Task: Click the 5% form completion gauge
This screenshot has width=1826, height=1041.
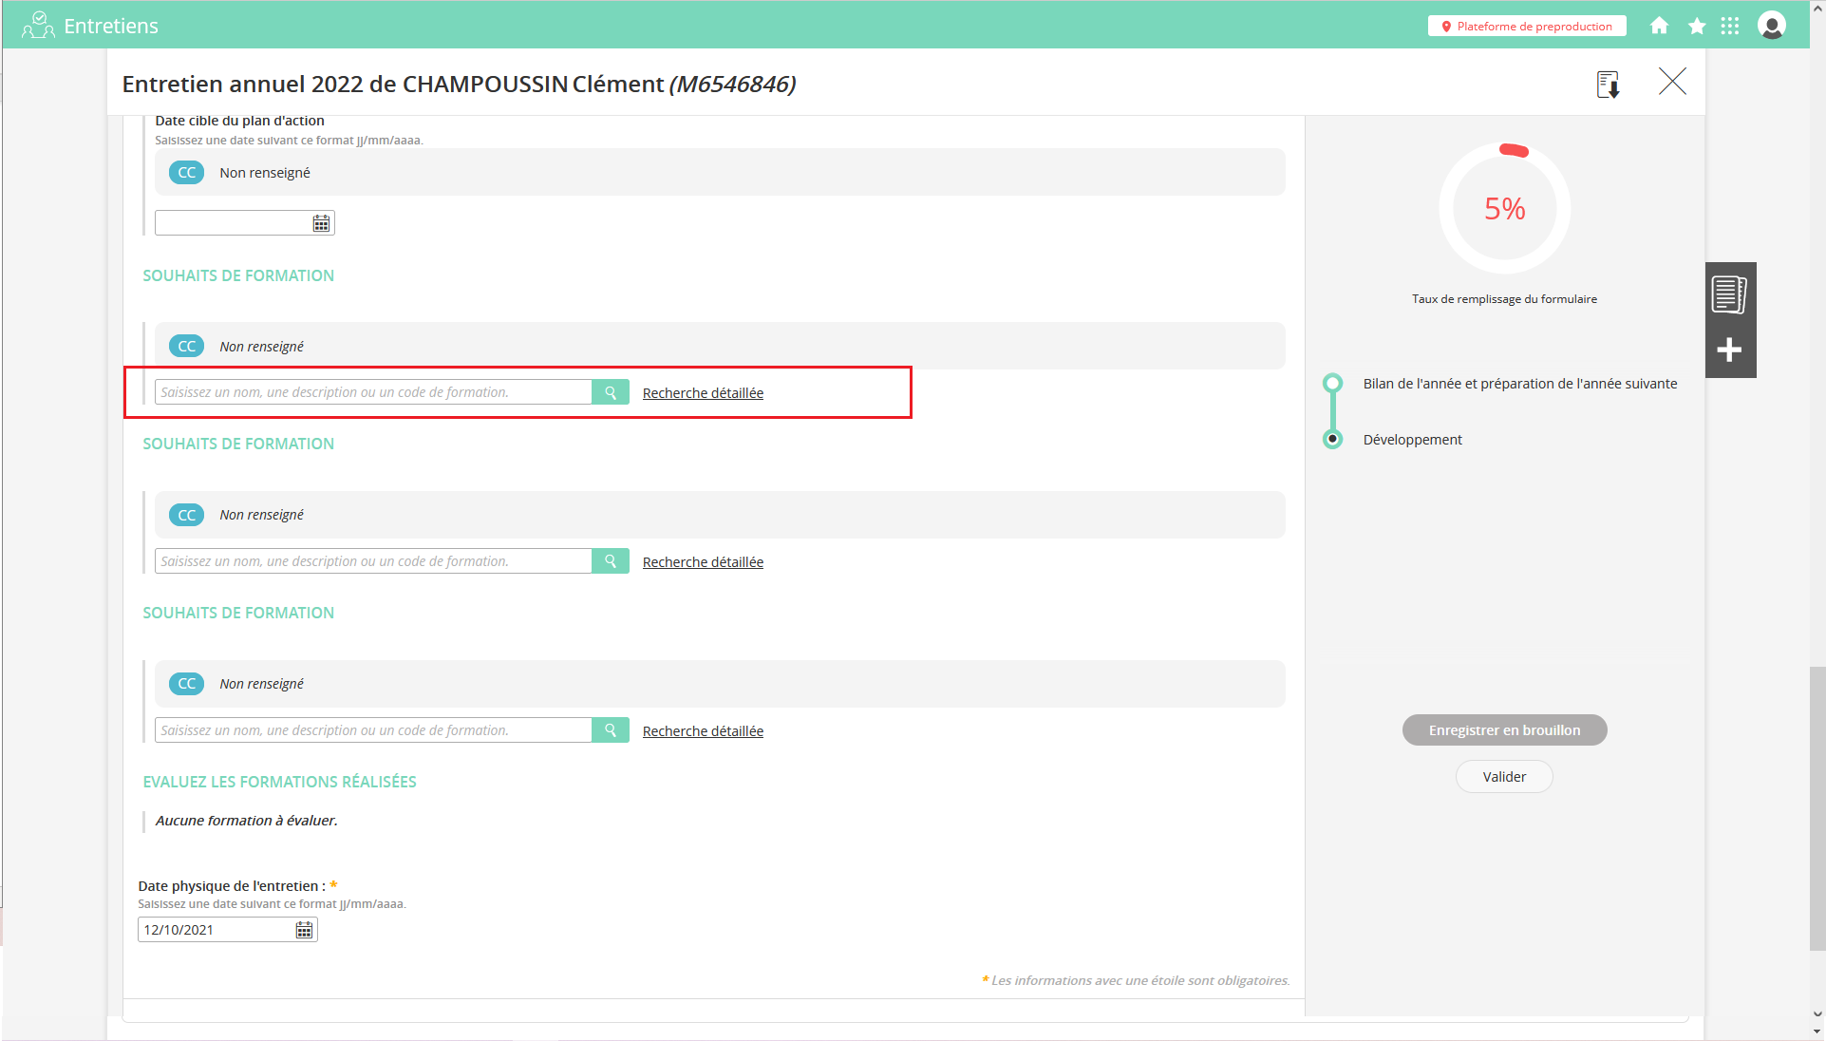Action: 1504,209
